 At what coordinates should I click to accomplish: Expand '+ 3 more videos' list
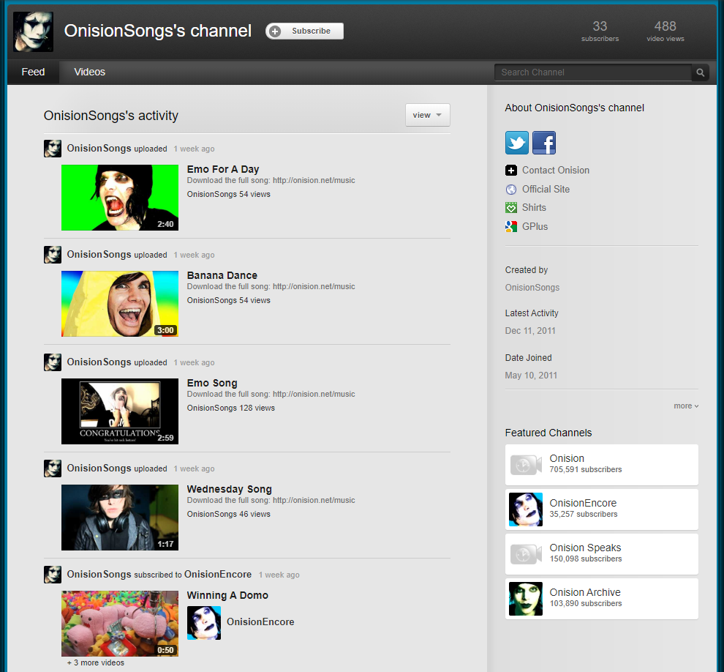95,662
